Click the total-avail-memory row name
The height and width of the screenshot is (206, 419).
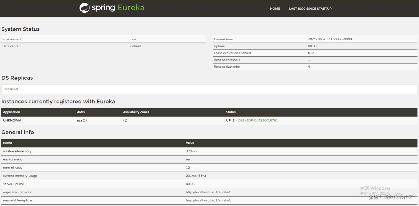pyautogui.click(x=17, y=151)
